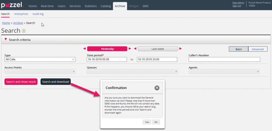Open the Type dropdown showing All Calls
This screenshot has height=131, width=272.
pos(40,59)
